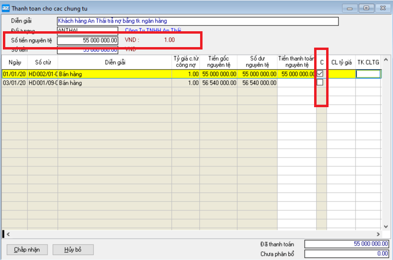The width and height of the screenshot is (393, 260).
Task: Click the vertical scrollbar down arrow
Action: pos(385,226)
